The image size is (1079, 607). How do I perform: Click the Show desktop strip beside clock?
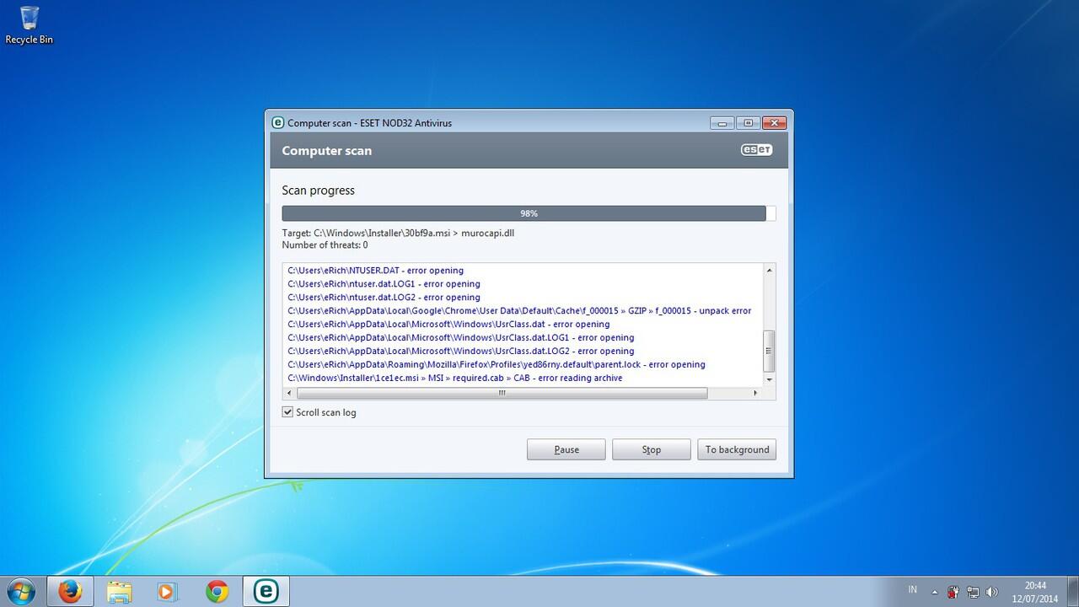[1072, 591]
